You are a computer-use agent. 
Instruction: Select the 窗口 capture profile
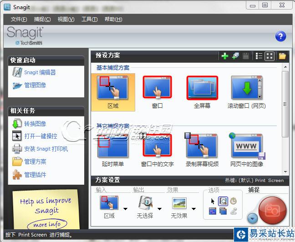coord(157,92)
